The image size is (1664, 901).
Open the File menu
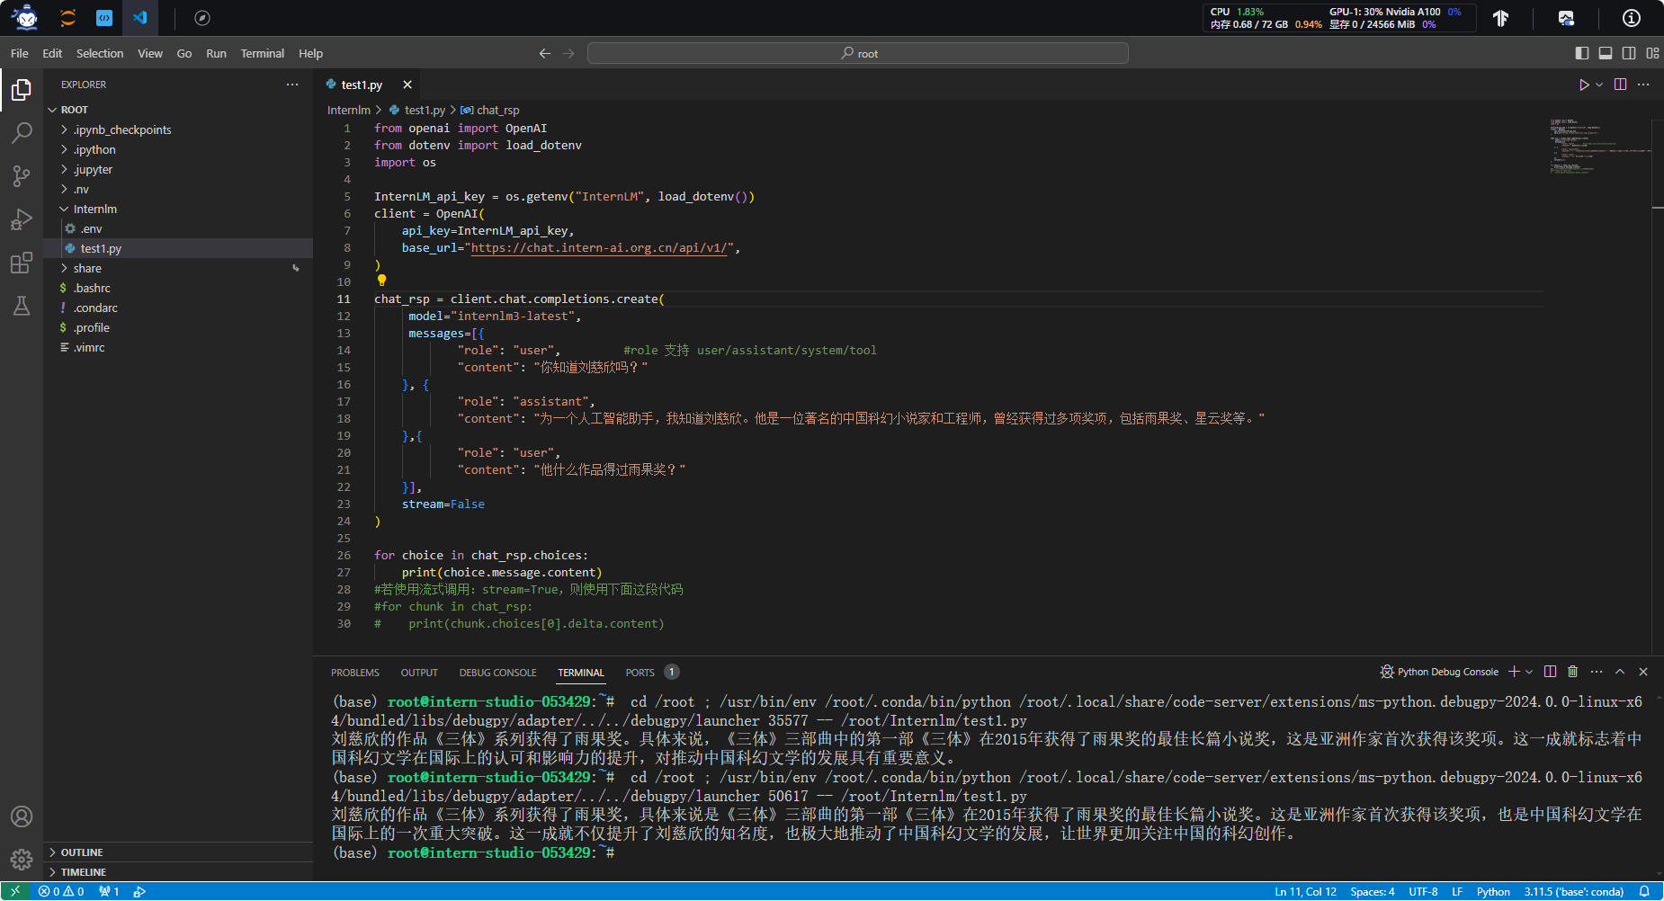20,54
